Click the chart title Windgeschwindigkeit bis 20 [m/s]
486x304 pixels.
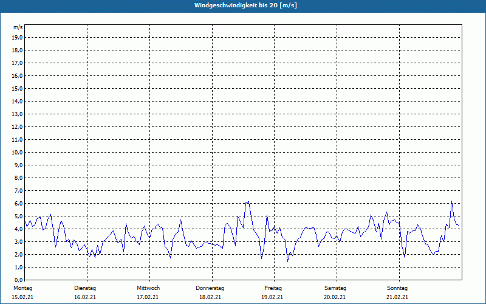click(x=245, y=5)
